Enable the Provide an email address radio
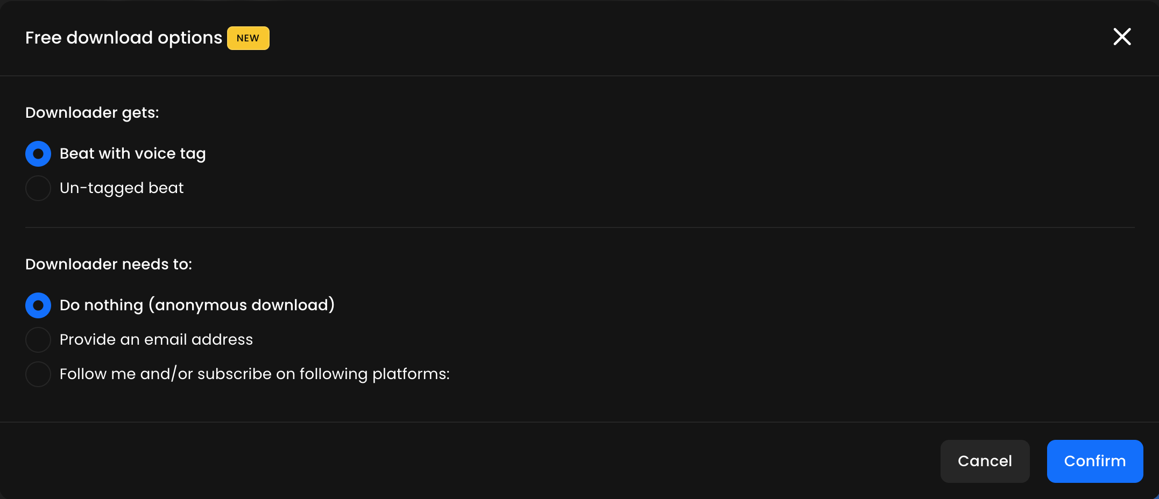 (x=38, y=340)
